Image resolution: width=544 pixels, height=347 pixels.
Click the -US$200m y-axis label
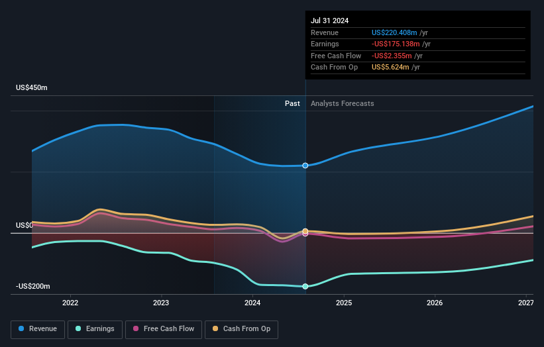click(x=33, y=286)
